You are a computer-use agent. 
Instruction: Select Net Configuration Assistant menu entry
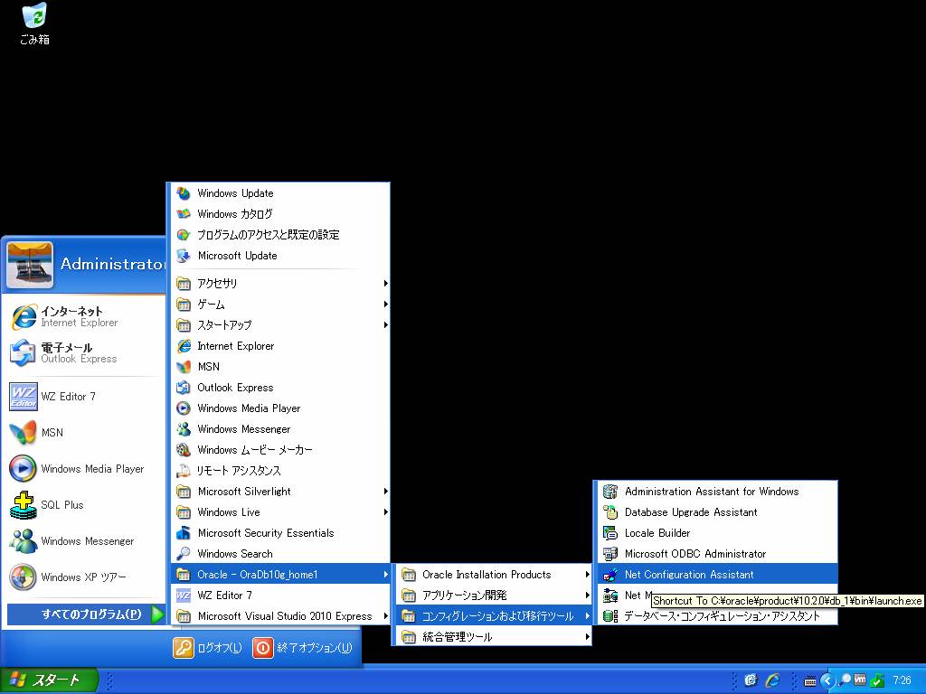click(716, 574)
